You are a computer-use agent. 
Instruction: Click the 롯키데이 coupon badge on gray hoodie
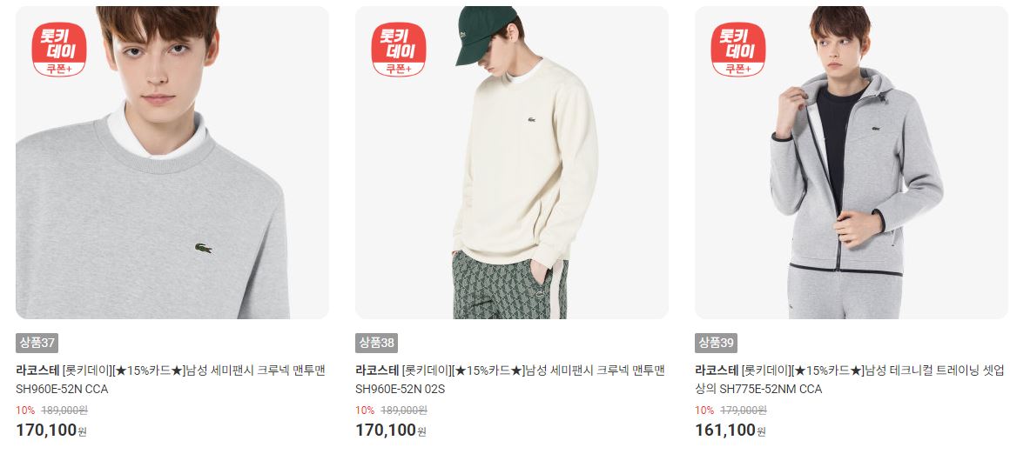point(738,50)
